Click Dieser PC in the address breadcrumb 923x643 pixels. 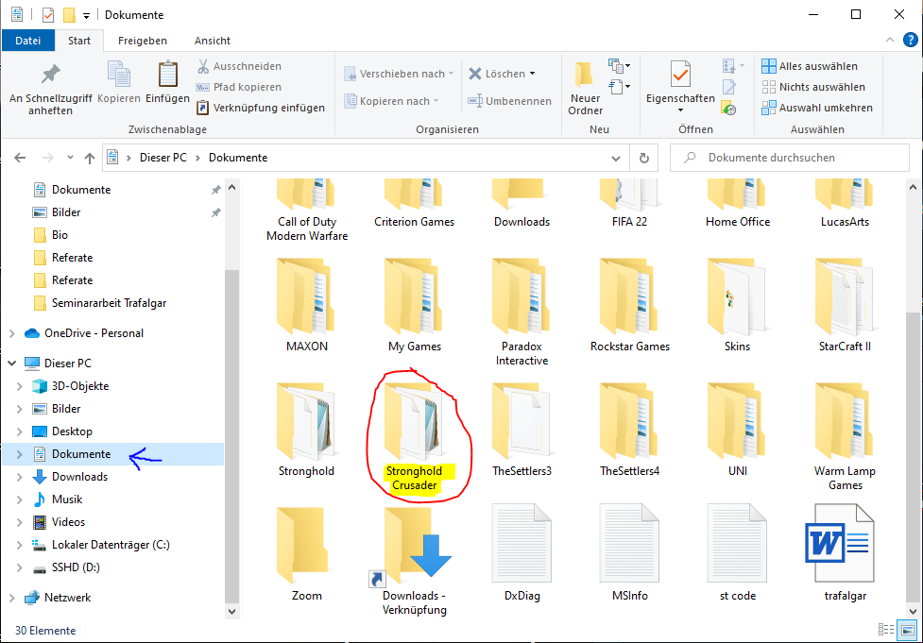coord(163,158)
